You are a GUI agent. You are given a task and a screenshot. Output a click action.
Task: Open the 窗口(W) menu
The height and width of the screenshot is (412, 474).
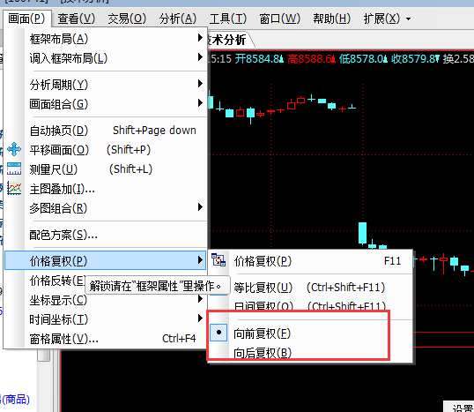pos(279,19)
